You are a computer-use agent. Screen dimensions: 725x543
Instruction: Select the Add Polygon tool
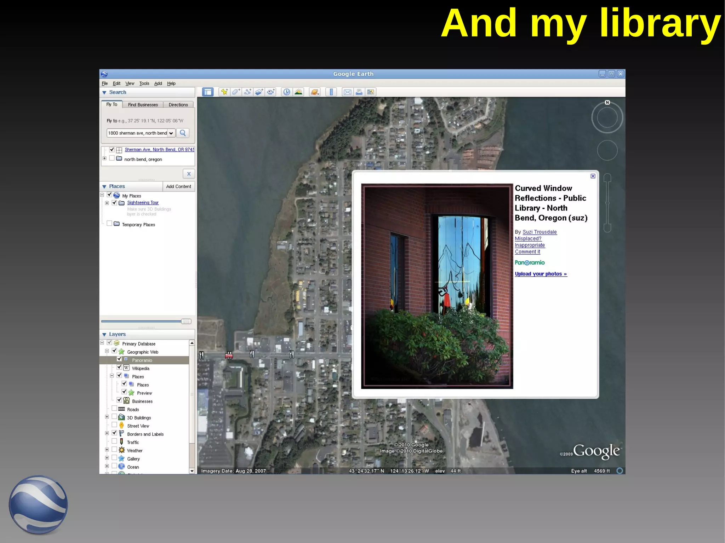tap(236, 92)
